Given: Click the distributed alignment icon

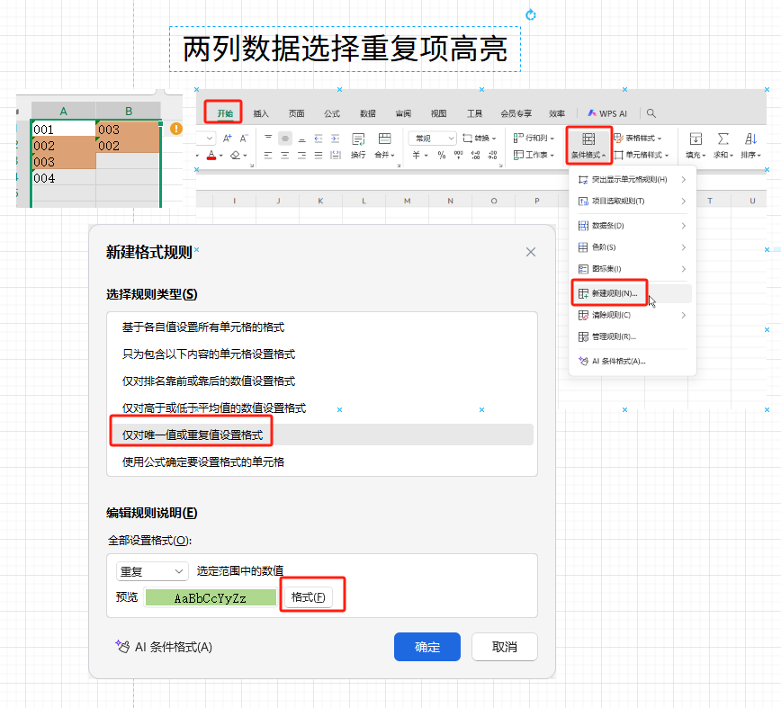Looking at the screenshot, I should [x=336, y=156].
